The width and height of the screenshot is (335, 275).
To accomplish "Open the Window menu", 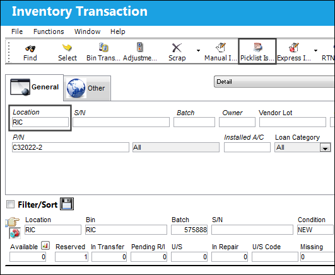I will pyautogui.click(x=87, y=31).
